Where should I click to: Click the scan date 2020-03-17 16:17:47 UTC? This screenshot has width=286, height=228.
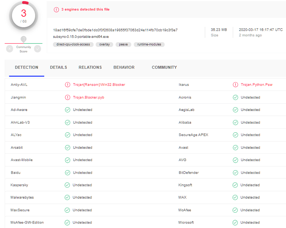click(x=261, y=29)
